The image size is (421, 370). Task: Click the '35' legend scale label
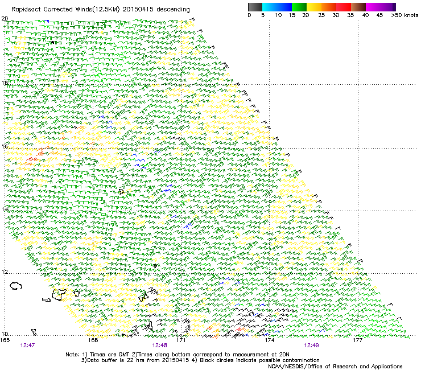click(350, 15)
